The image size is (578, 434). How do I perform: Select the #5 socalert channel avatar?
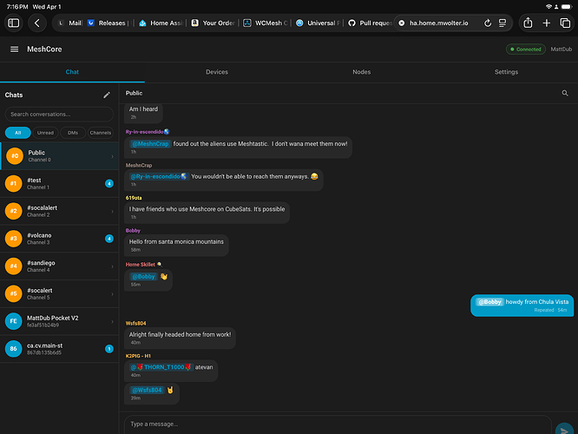[x=13, y=294]
